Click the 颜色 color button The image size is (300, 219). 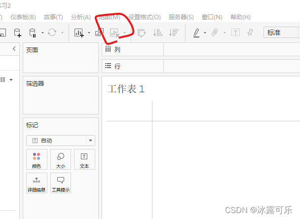pos(37,159)
